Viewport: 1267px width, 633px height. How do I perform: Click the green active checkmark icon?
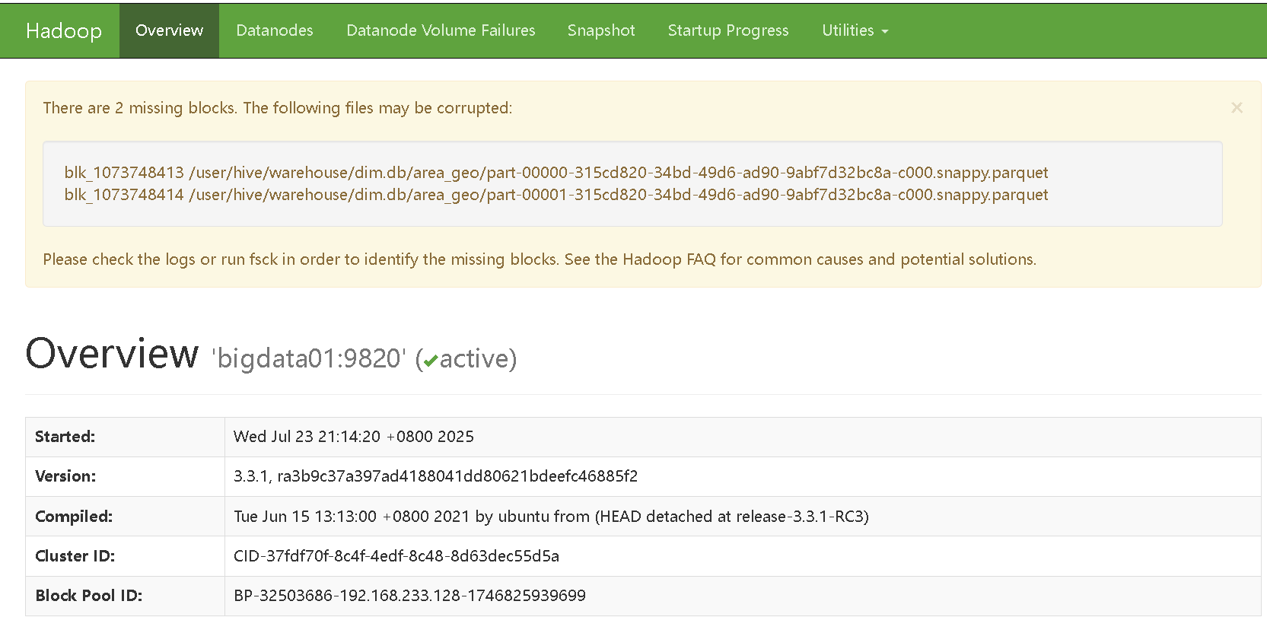pyautogui.click(x=431, y=361)
